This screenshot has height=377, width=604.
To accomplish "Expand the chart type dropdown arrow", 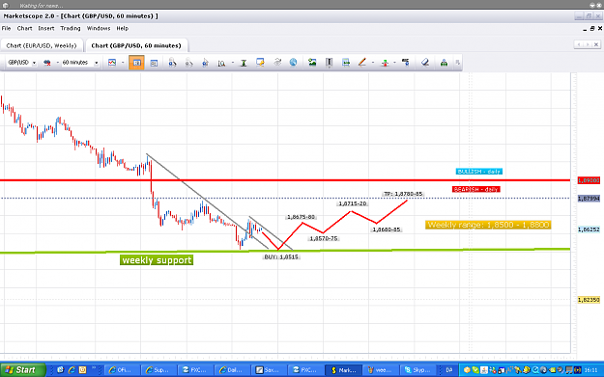I will tap(123, 63).
